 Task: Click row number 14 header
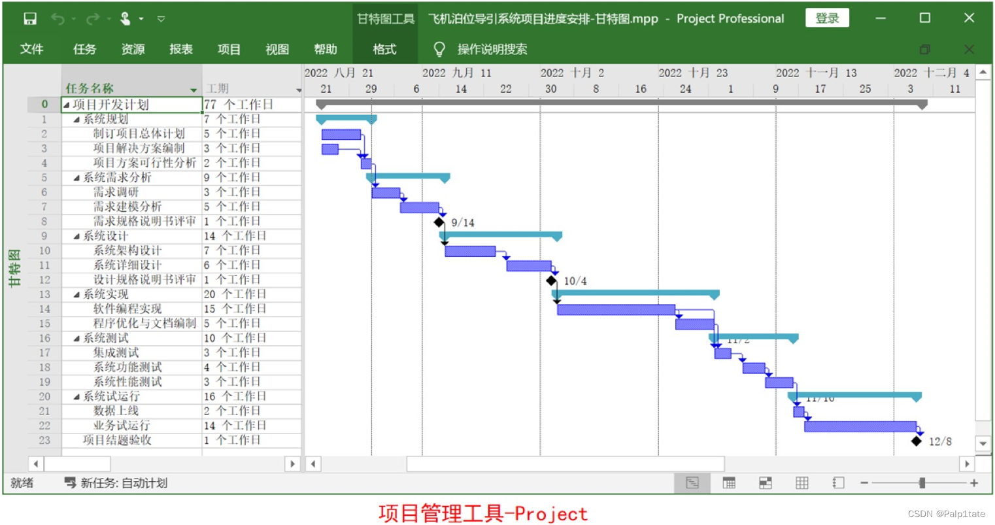tap(44, 309)
